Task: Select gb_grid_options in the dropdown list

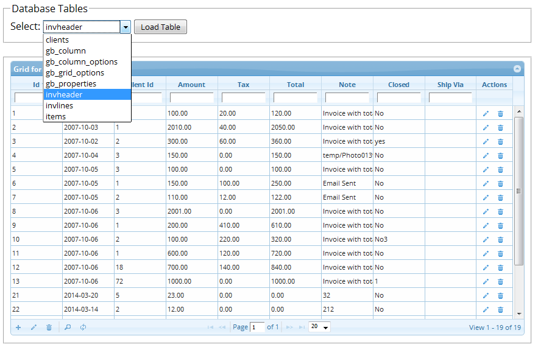Action: tap(75, 73)
